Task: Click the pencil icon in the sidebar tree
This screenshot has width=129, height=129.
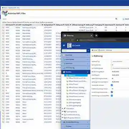Action: click(x=65, y=109)
